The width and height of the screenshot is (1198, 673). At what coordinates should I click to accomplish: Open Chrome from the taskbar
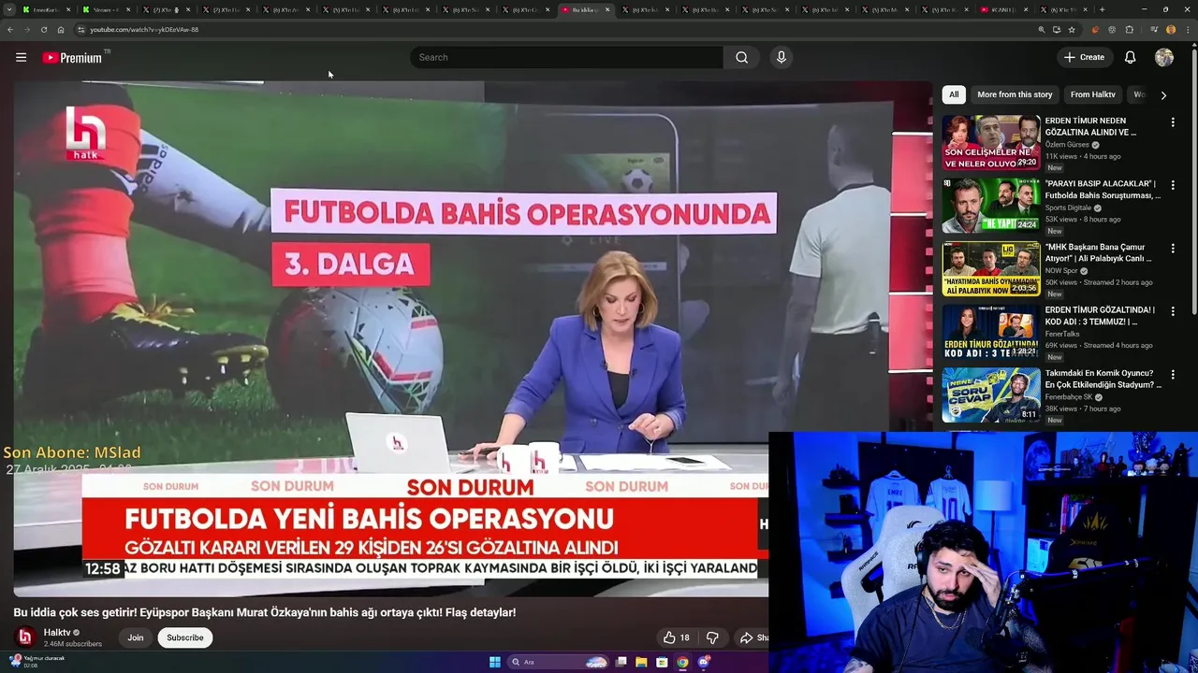pyautogui.click(x=682, y=662)
